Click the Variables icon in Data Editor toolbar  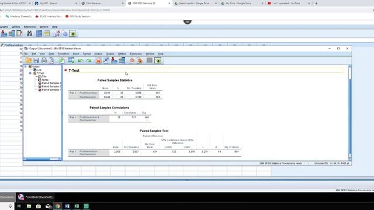point(12,33)
